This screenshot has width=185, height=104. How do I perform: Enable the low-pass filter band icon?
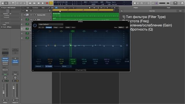click(118, 31)
